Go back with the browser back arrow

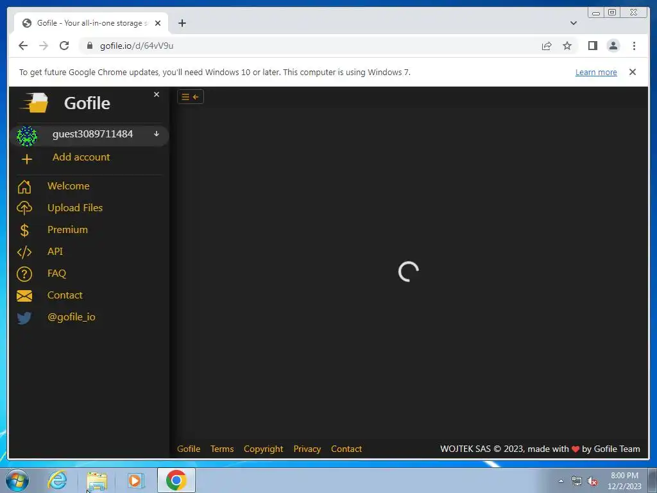tap(23, 46)
